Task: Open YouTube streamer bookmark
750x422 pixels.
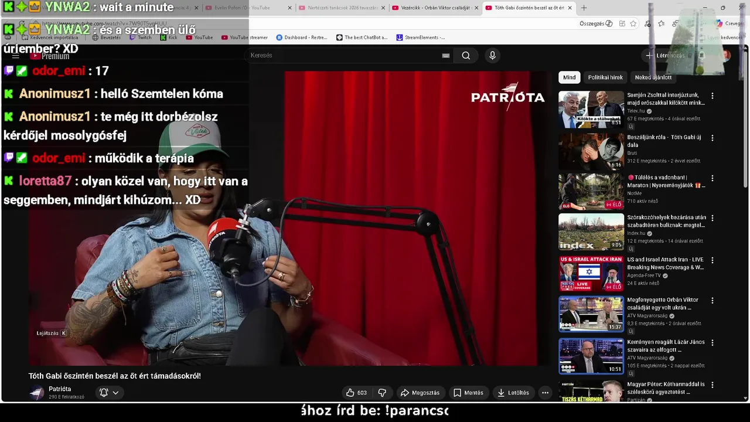Action: pos(244,38)
